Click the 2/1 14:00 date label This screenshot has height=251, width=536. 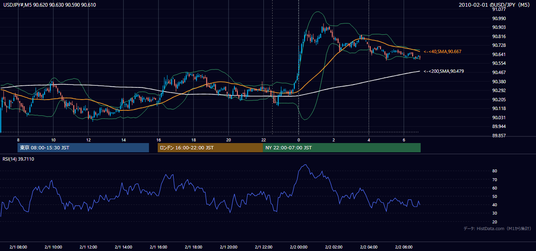[123, 247]
